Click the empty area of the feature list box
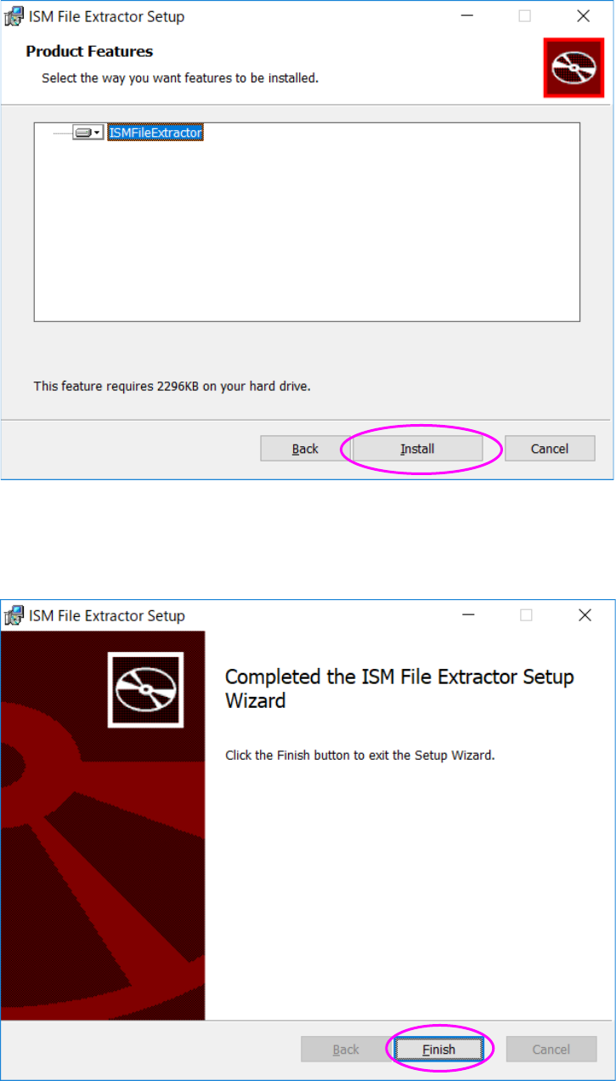This screenshot has width=616, height=1081. tap(307, 231)
